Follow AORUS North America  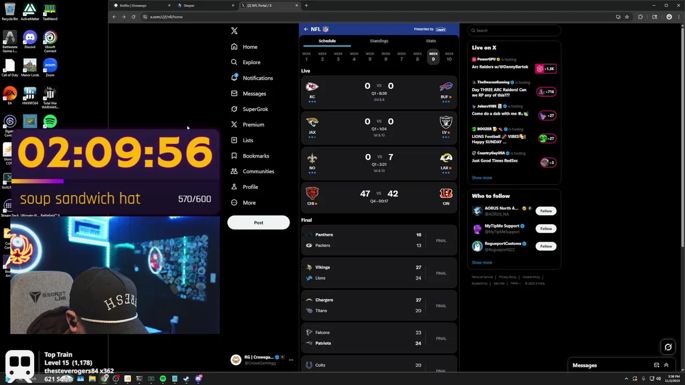546,211
